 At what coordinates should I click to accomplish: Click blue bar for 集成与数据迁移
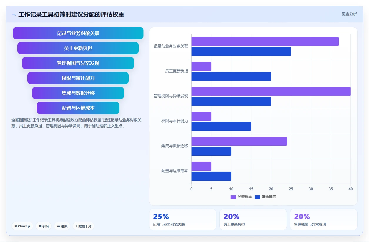point(211,151)
